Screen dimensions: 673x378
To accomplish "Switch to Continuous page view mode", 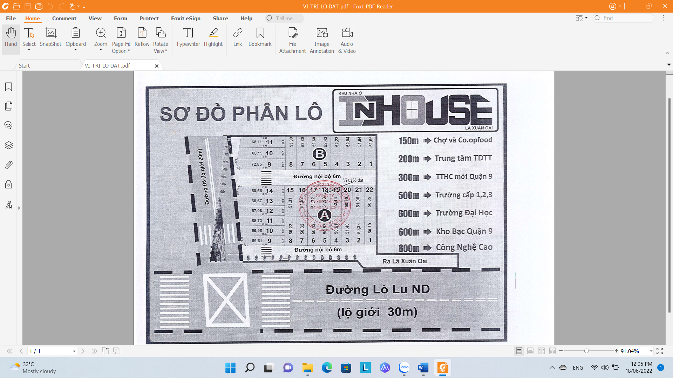I will pos(530,351).
